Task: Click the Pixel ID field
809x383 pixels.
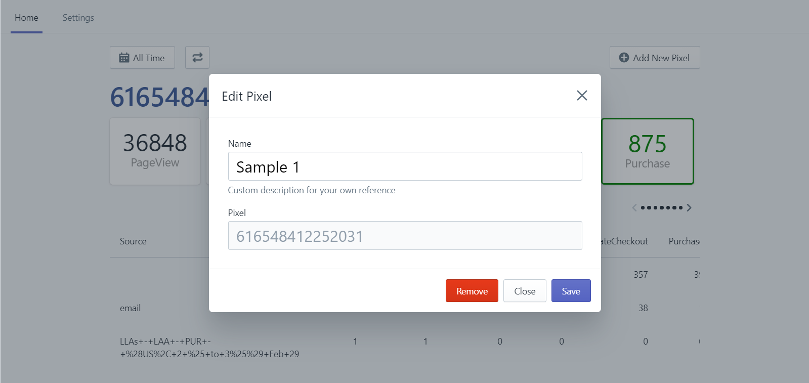Action: click(405, 236)
